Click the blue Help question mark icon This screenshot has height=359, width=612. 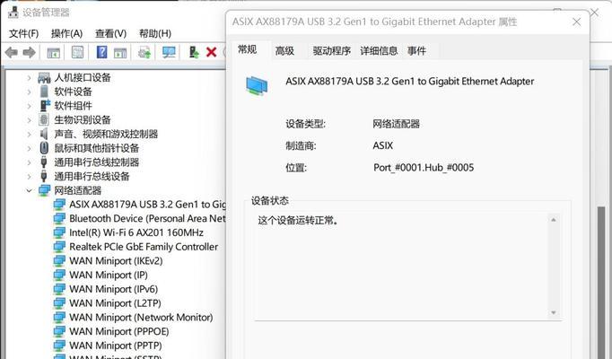(x=102, y=52)
